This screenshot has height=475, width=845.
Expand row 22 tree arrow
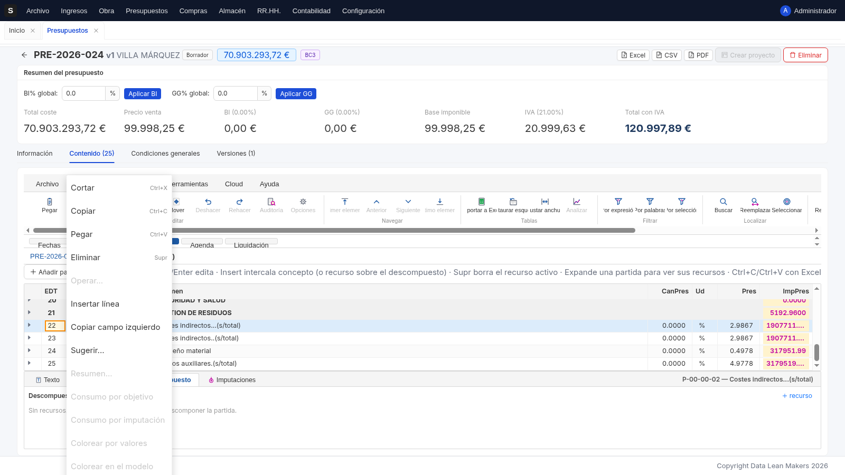click(29, 325)
